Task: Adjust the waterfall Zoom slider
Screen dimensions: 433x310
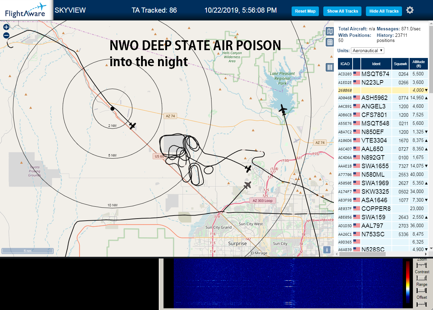Action: click(x=422, y=265)
